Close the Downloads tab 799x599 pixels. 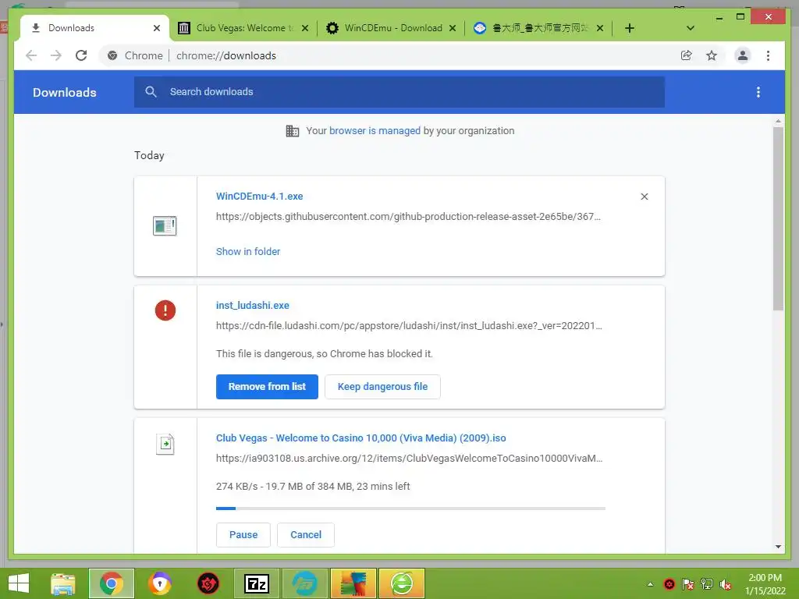click(157, 28)
